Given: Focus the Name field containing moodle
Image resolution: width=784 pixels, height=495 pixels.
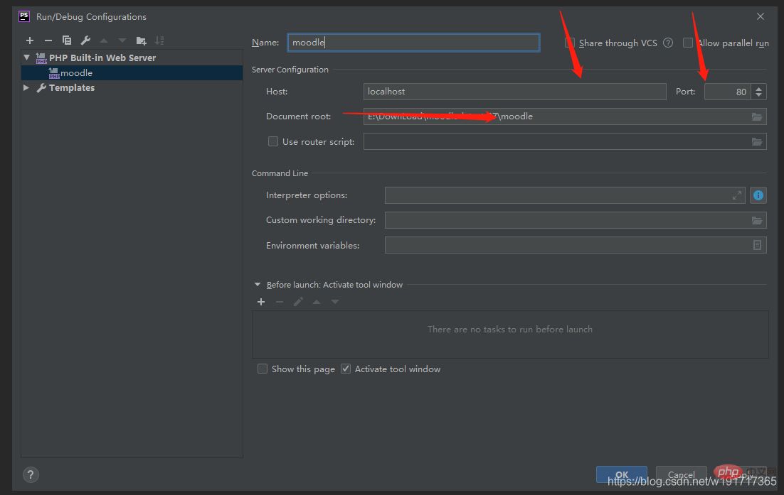Looking at the screenshot, I should coord(413,43).
